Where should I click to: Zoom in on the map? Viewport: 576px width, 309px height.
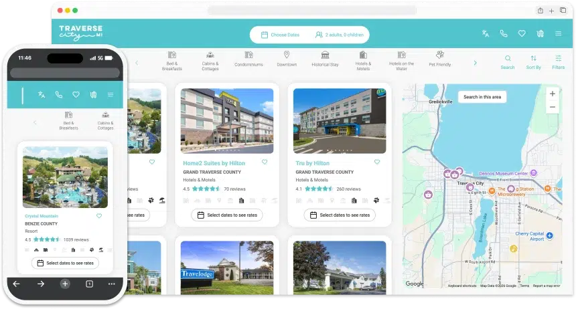point(552,94)
